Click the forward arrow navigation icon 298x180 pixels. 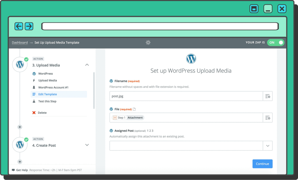29,26
